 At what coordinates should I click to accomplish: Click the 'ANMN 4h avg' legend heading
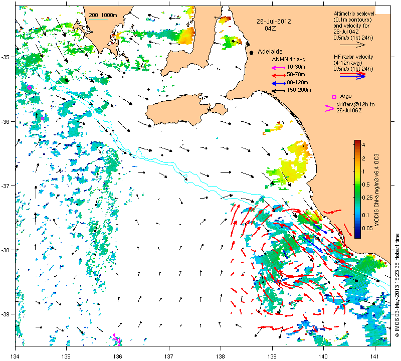point(289,59)
